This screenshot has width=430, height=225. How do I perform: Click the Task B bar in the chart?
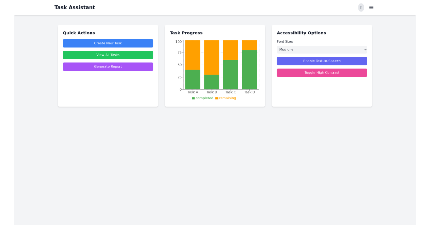211,64
